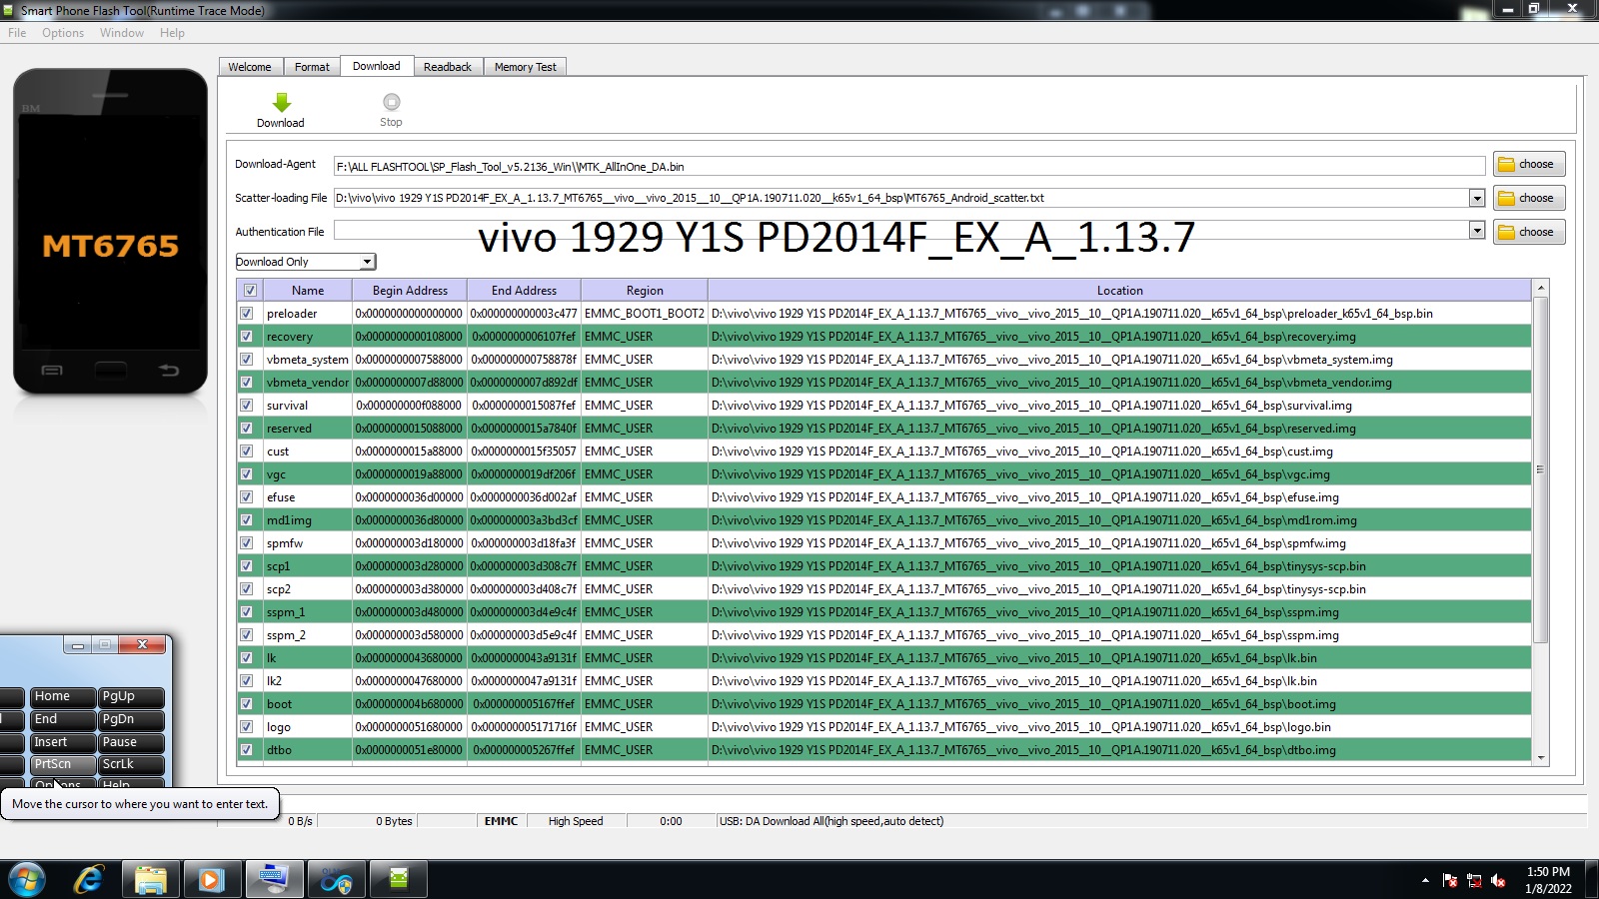
Task: Open the Options menu
Action: [x=63, y=33]
